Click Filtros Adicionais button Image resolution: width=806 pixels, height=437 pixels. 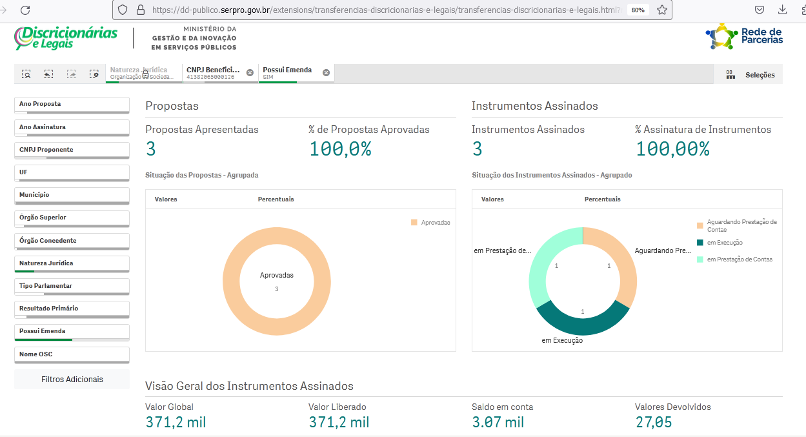click(x=72, y=380)
